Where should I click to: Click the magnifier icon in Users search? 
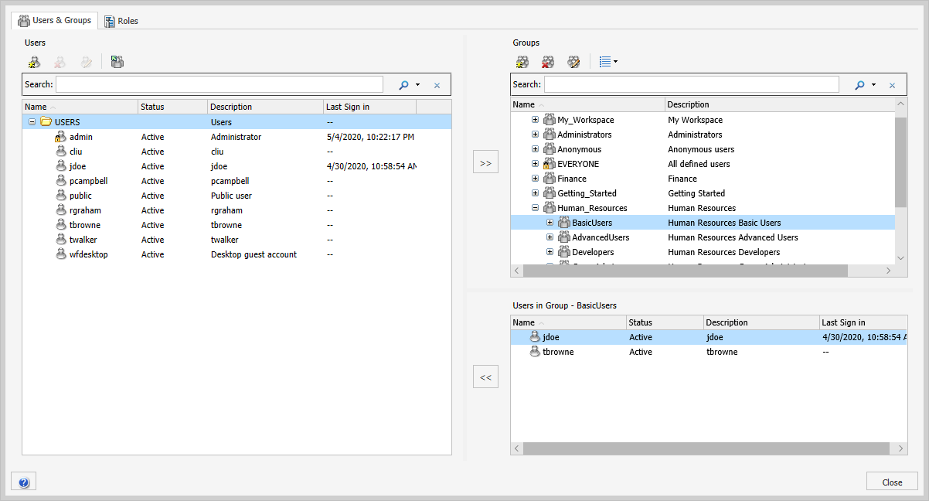[x=403, y=85]
